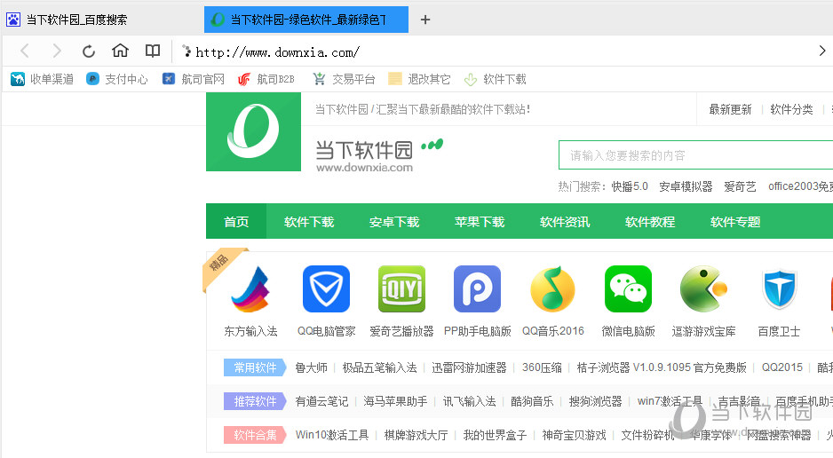Click the site search input field
Screen dimensions: 833x458
click(696, 155)
